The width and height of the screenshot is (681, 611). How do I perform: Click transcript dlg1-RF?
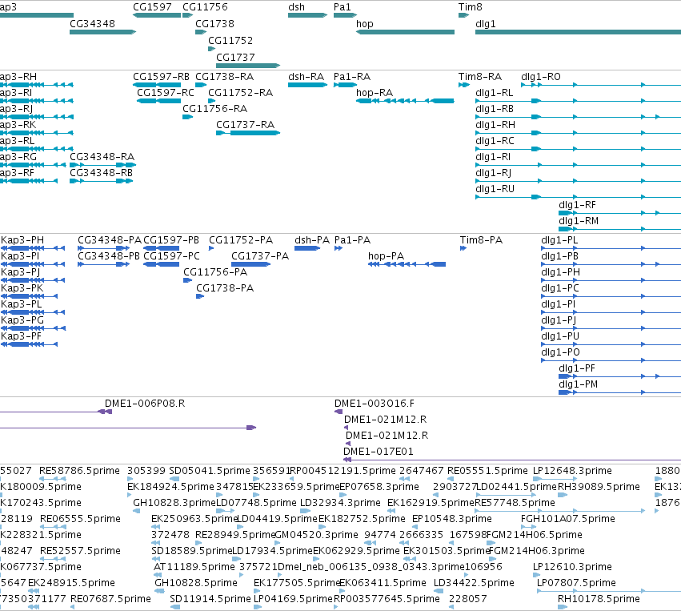619,213
